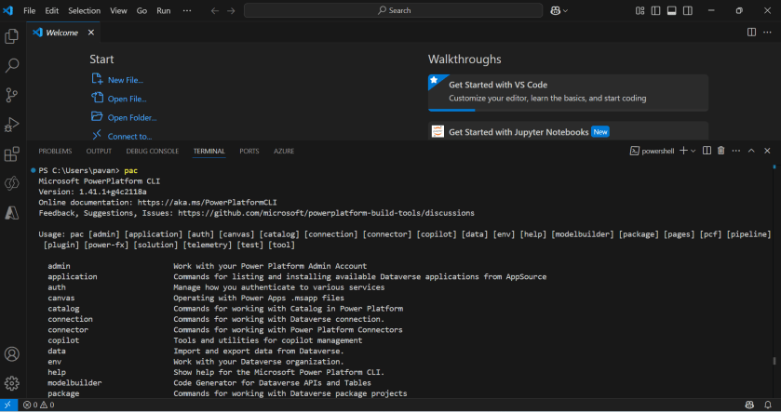Open Run and Debug view
781x412 pixels.
click(12, 125)
